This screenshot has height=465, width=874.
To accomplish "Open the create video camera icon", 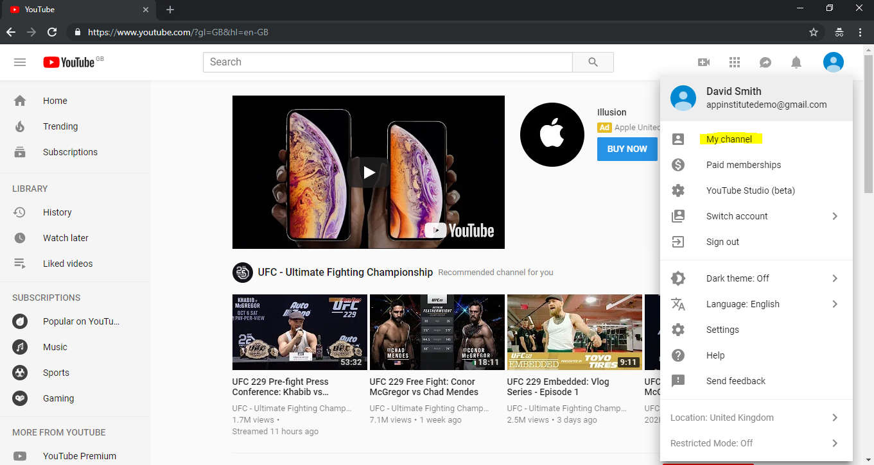I will tap(704, 62).
